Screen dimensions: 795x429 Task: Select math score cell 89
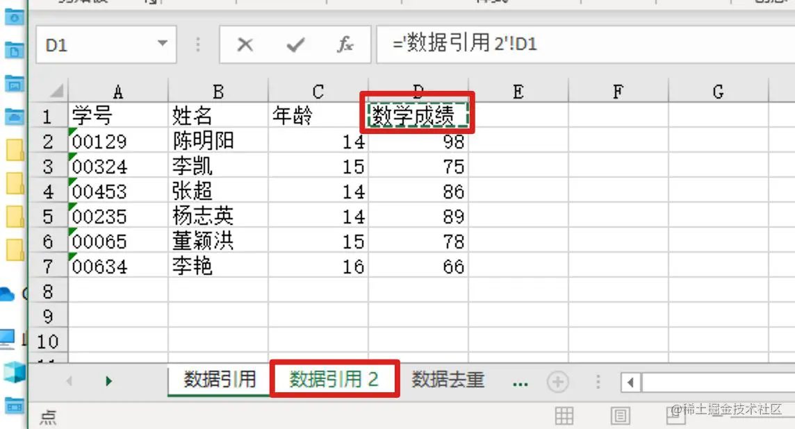point(418,217)
